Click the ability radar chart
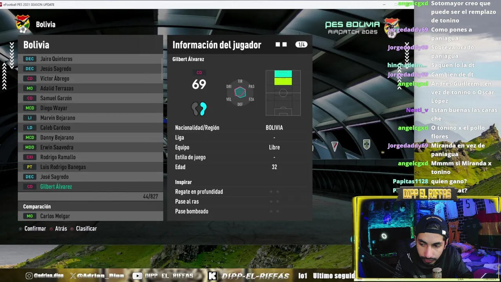This screenshot has width=501, height=282. click(x=240, y=92)
